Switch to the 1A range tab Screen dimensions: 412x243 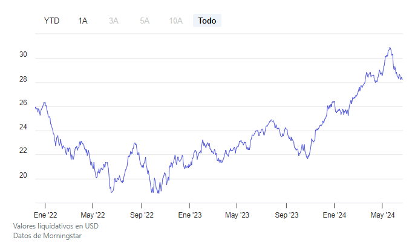pyautogui.click(x=83, y=21)
